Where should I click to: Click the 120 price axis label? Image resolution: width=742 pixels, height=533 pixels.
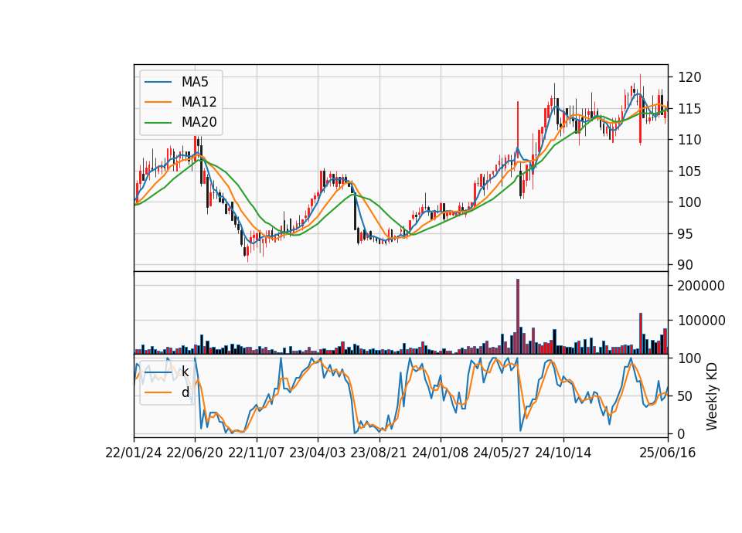689,77
